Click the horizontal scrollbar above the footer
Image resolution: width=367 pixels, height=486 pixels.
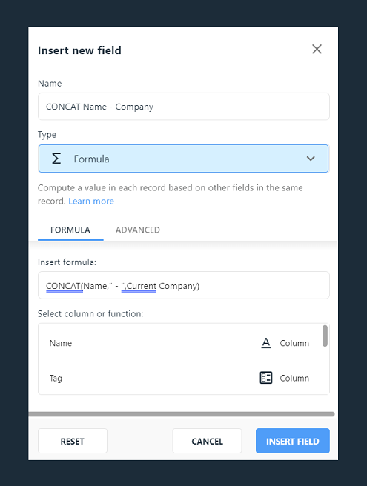(182, 414)
